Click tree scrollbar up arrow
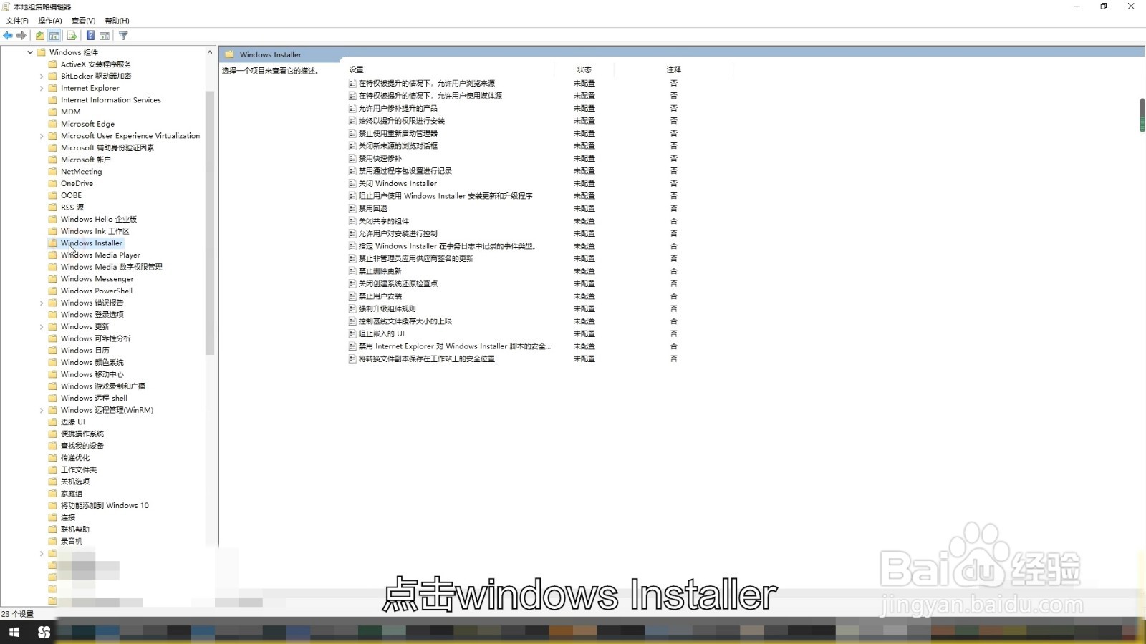 (210, 52)
